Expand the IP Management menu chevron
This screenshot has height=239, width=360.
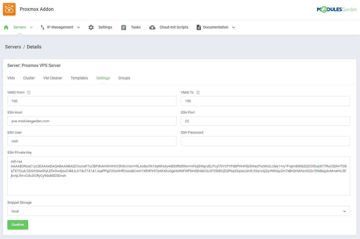[x=78, y=27]
